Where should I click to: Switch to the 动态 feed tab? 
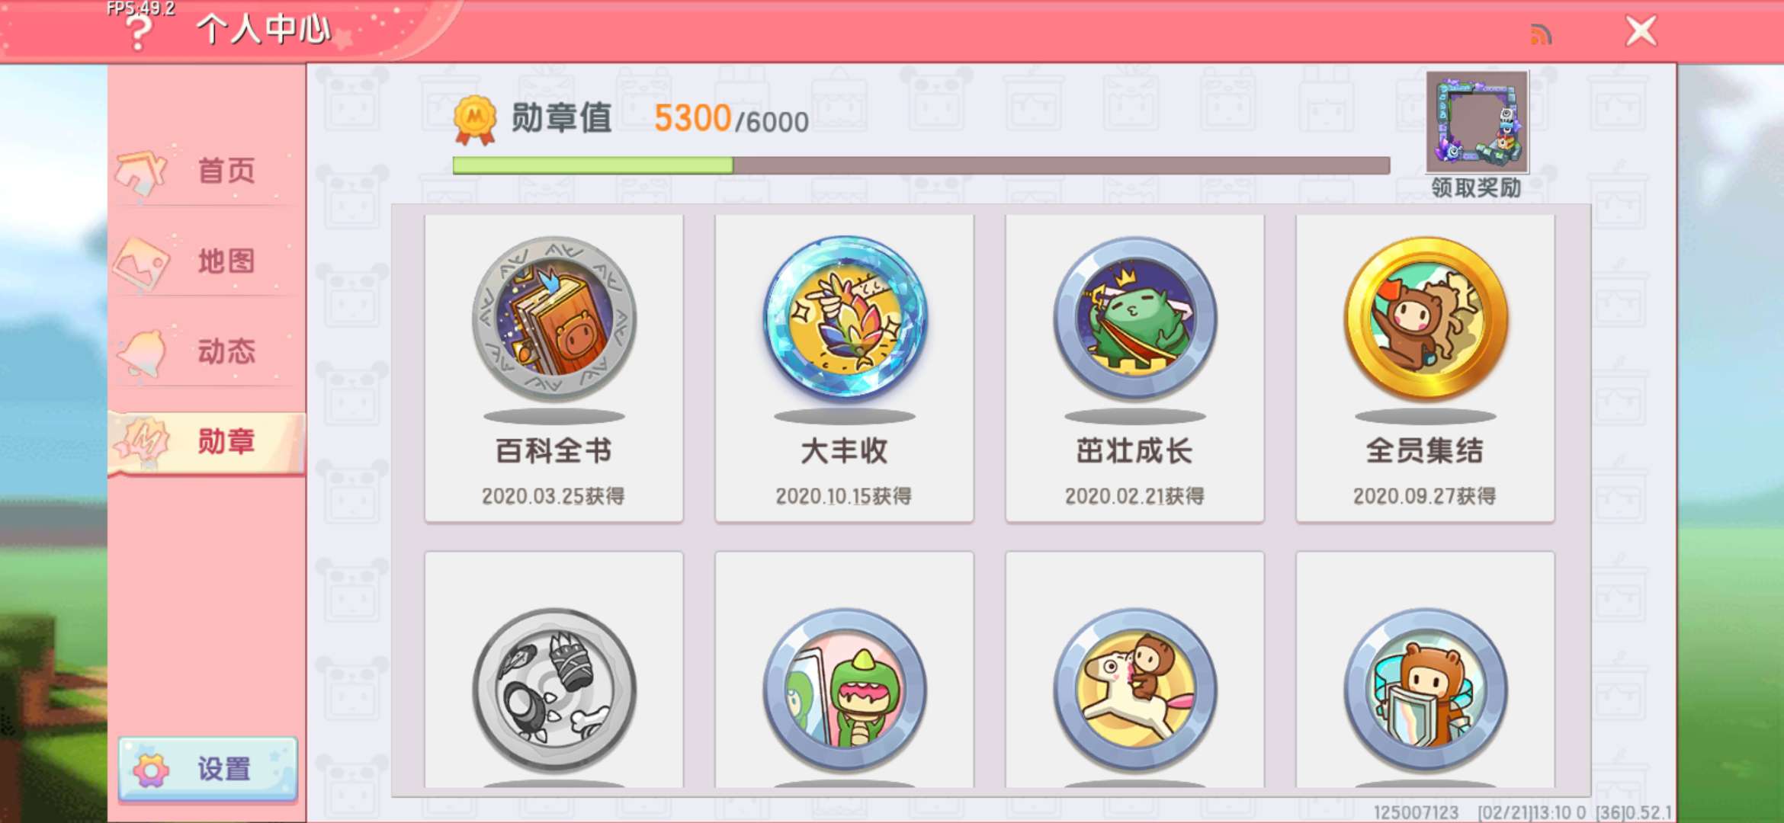pos(206,351)
